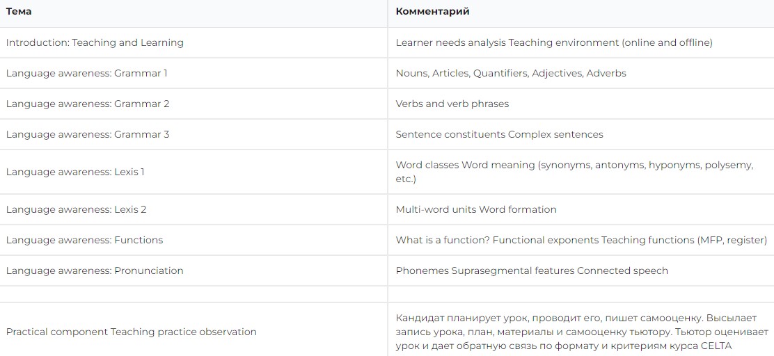774x356 pixels.
Task: Select "Language awareness: Grammar 2" row topic
Action: pyautogui.click(x=88, y=104)
